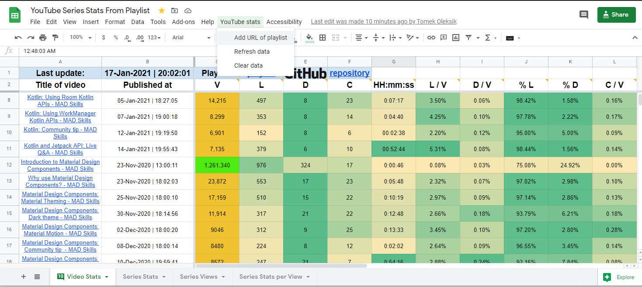The image size is (642, 287).
Task: Expand the Series Views tab menu arrow
Action: click(223, 277)
